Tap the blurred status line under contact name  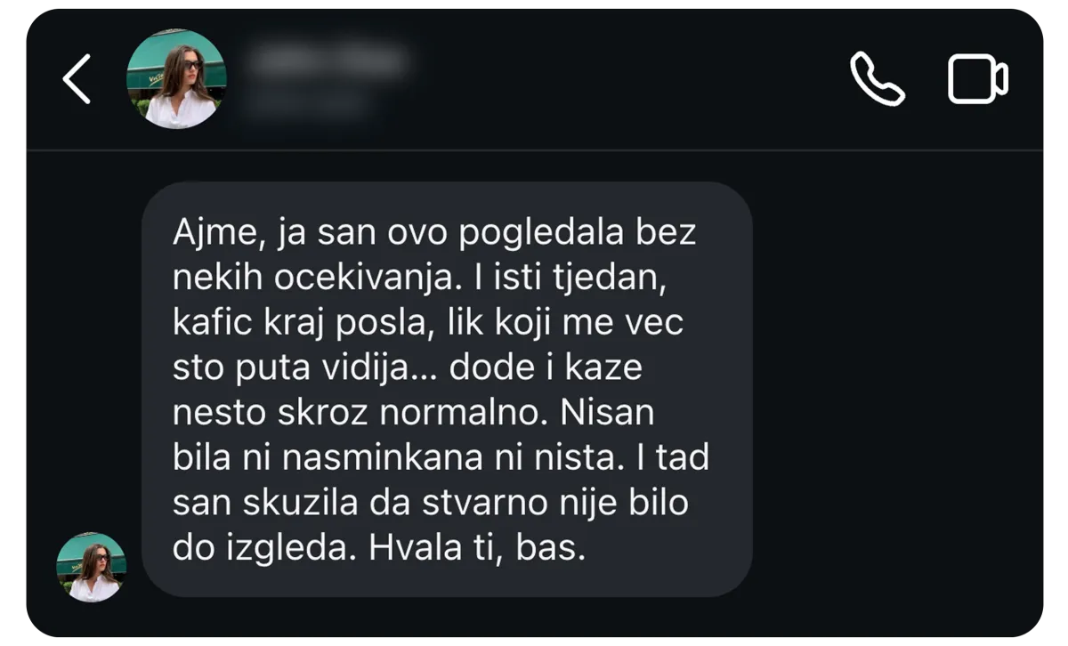point(309,102)
